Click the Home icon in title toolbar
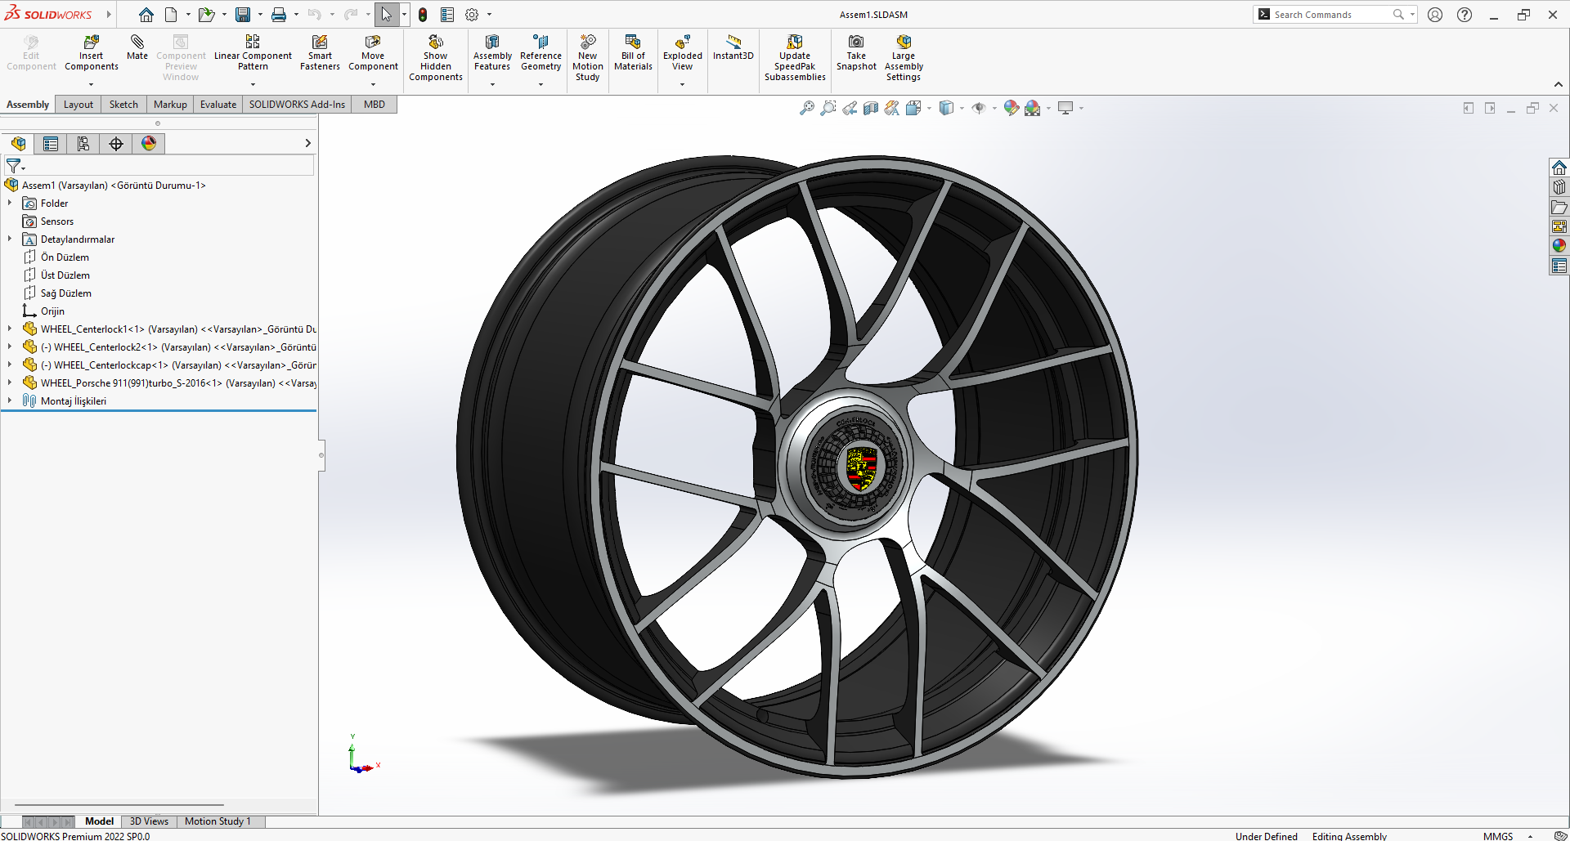This screenshot has height=841, width=1570. click(146, 15)
